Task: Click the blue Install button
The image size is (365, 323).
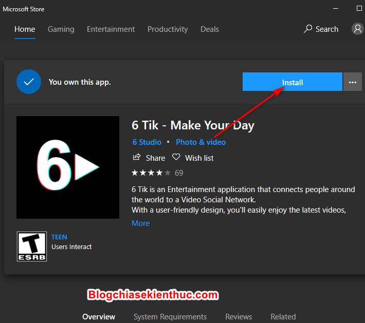Action: tap(293, 82)
